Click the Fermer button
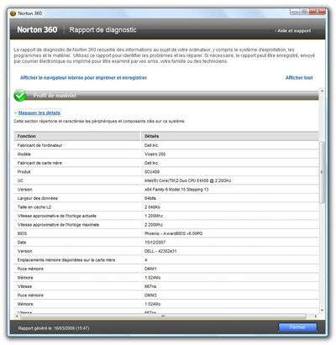The image size is (336, 345). pos(297,327)
